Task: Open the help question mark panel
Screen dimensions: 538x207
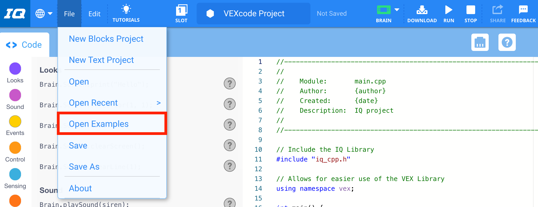Action: (507, 42)
